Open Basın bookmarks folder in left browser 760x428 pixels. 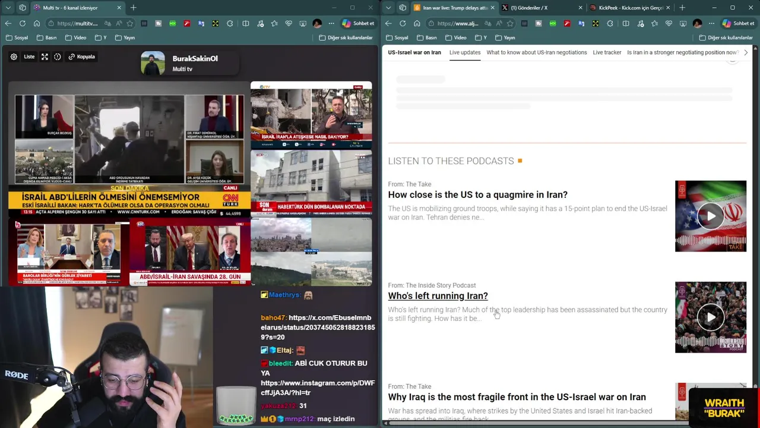coord(46,37)
